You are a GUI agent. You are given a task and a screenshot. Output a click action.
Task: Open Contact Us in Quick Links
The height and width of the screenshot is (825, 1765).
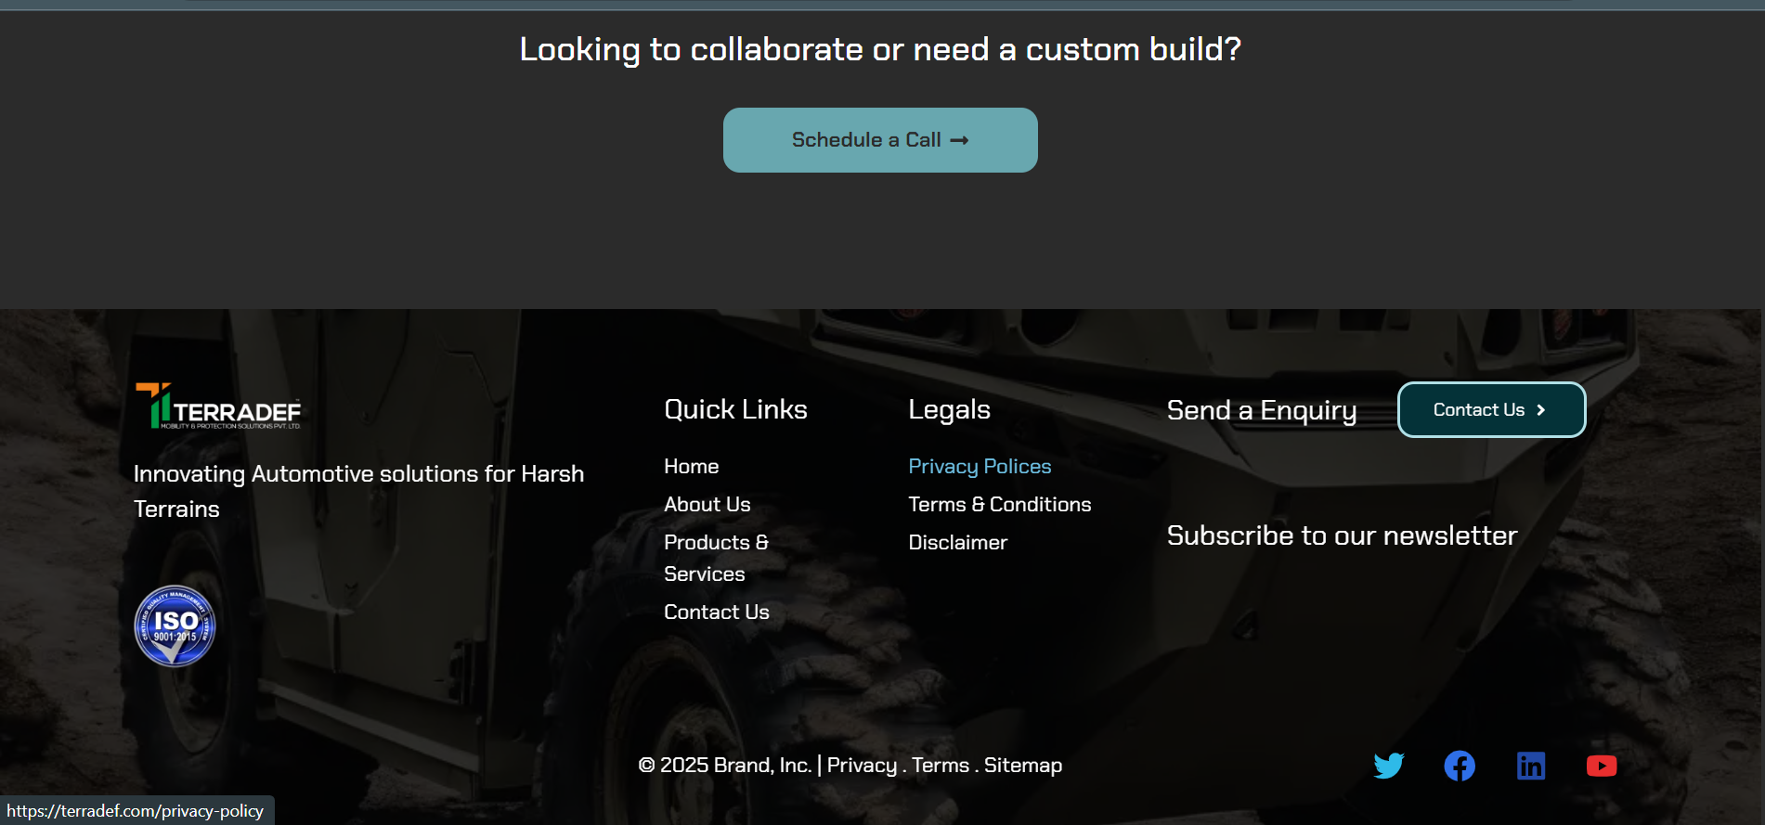(717, 612)
